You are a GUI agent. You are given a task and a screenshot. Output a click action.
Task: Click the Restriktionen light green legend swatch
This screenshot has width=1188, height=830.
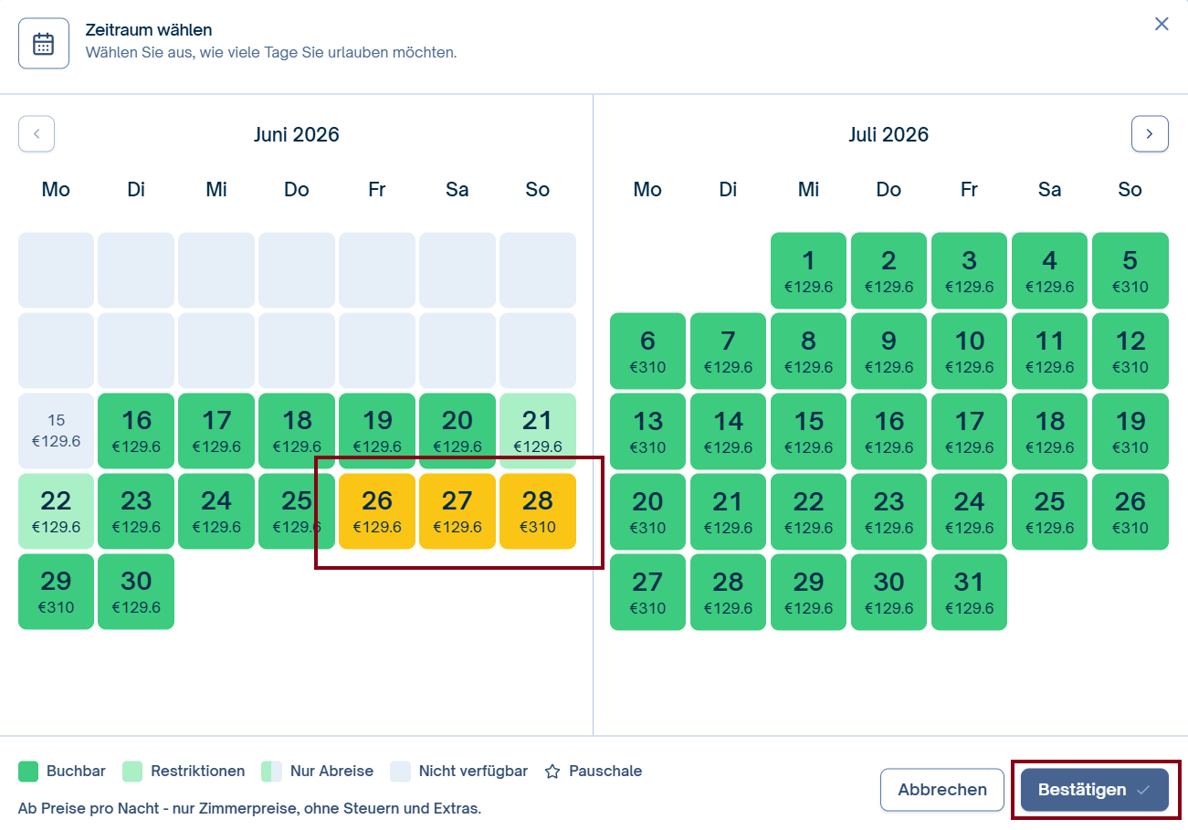tap(132, 772)
